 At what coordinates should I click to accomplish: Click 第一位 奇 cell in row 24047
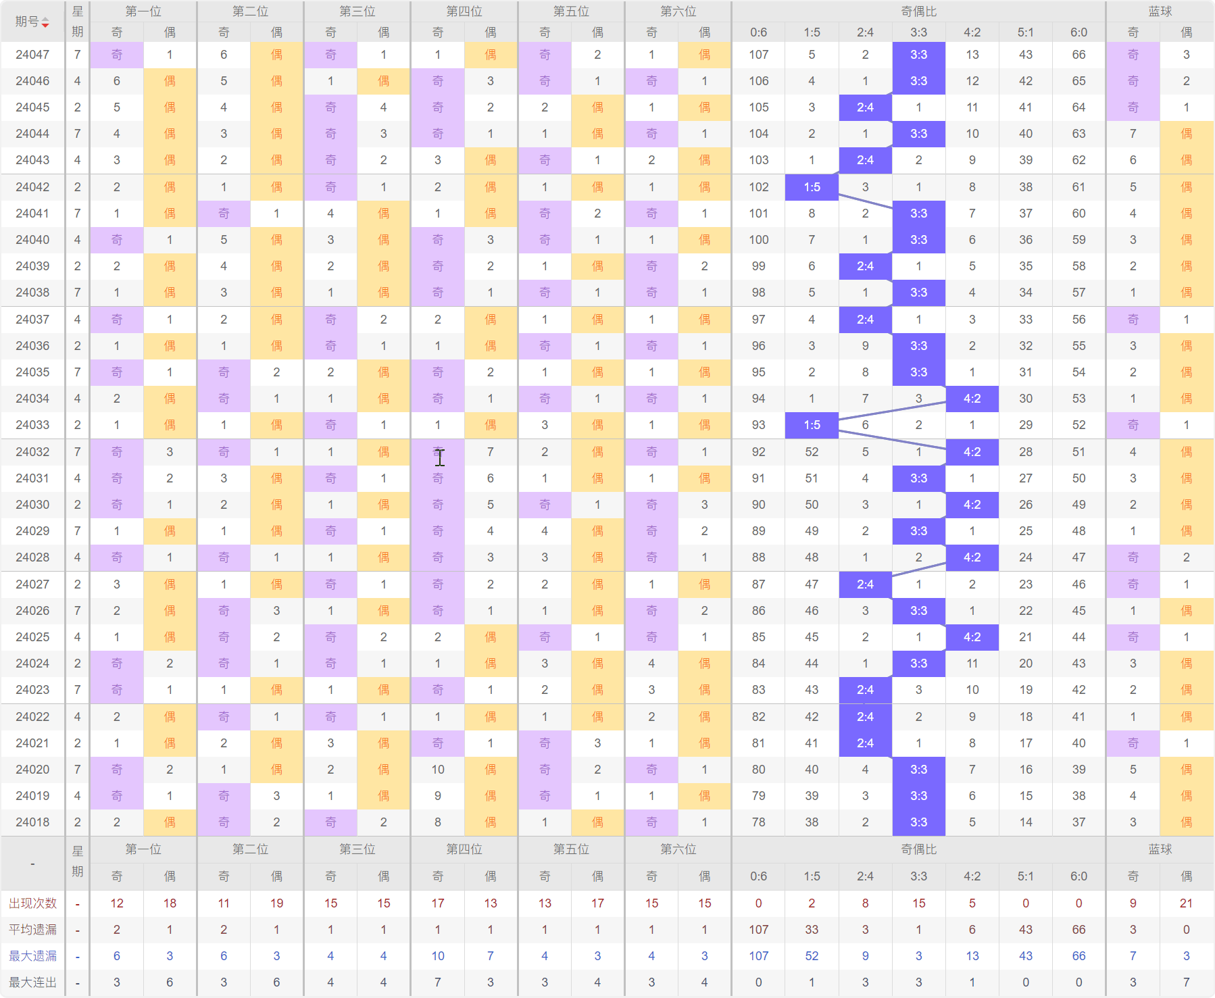click(x=116, y=55)
